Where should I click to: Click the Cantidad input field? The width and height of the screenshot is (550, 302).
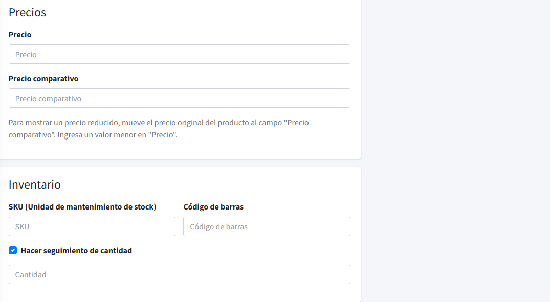(179, 274)
